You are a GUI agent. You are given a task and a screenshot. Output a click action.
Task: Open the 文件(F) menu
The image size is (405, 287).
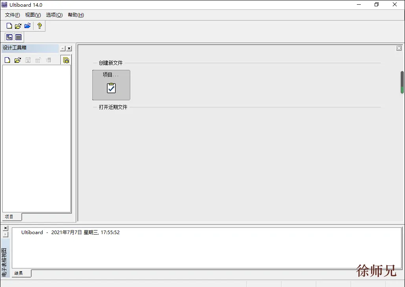point(12,15)
